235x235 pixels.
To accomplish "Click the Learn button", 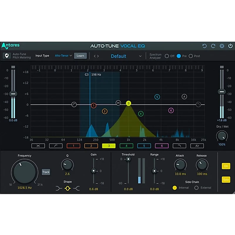I will pyautogui.click(x=80, y=56).
